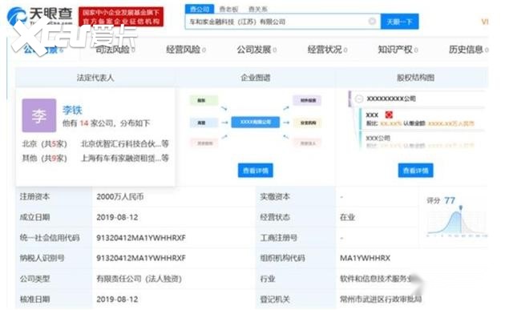Click the 企业图谱 header
513x310 pixels.
coord(256,78)
